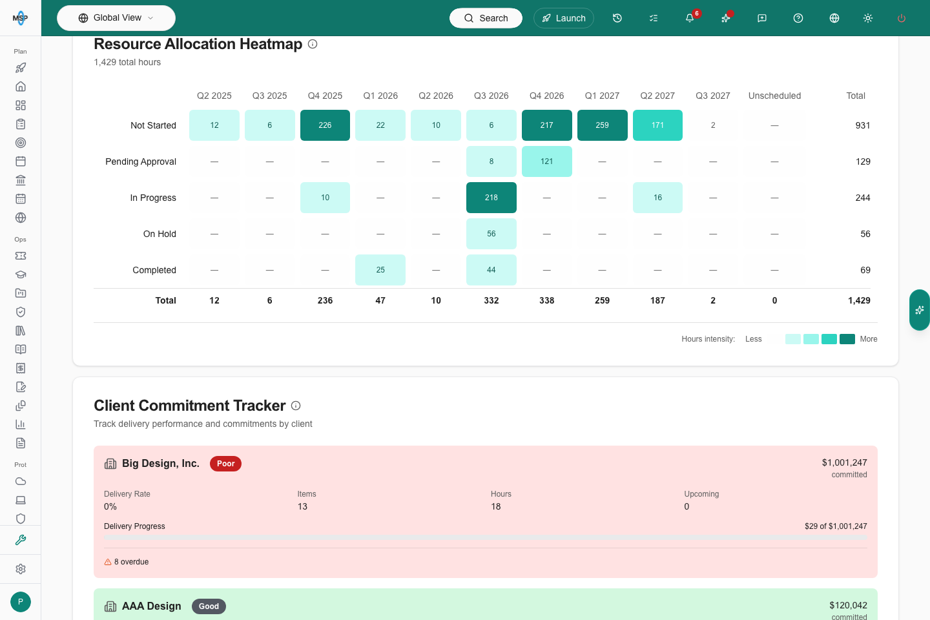Click the Completed Q1 2026 cell showing 25
Screen dimensions: 930x620
[x=380, y=270]
